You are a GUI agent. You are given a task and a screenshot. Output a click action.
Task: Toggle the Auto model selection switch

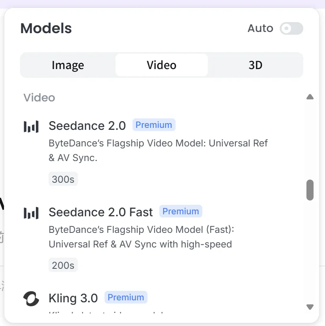291,28
